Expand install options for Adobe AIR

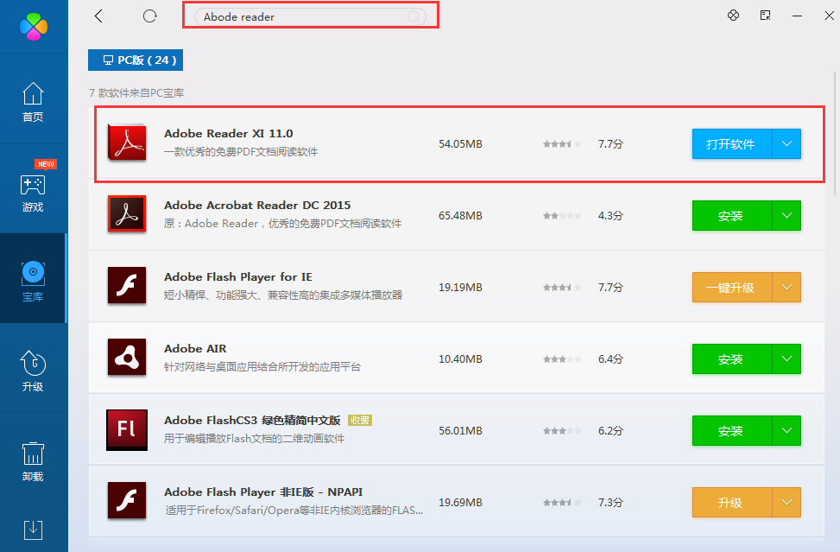tap(786, 359)
